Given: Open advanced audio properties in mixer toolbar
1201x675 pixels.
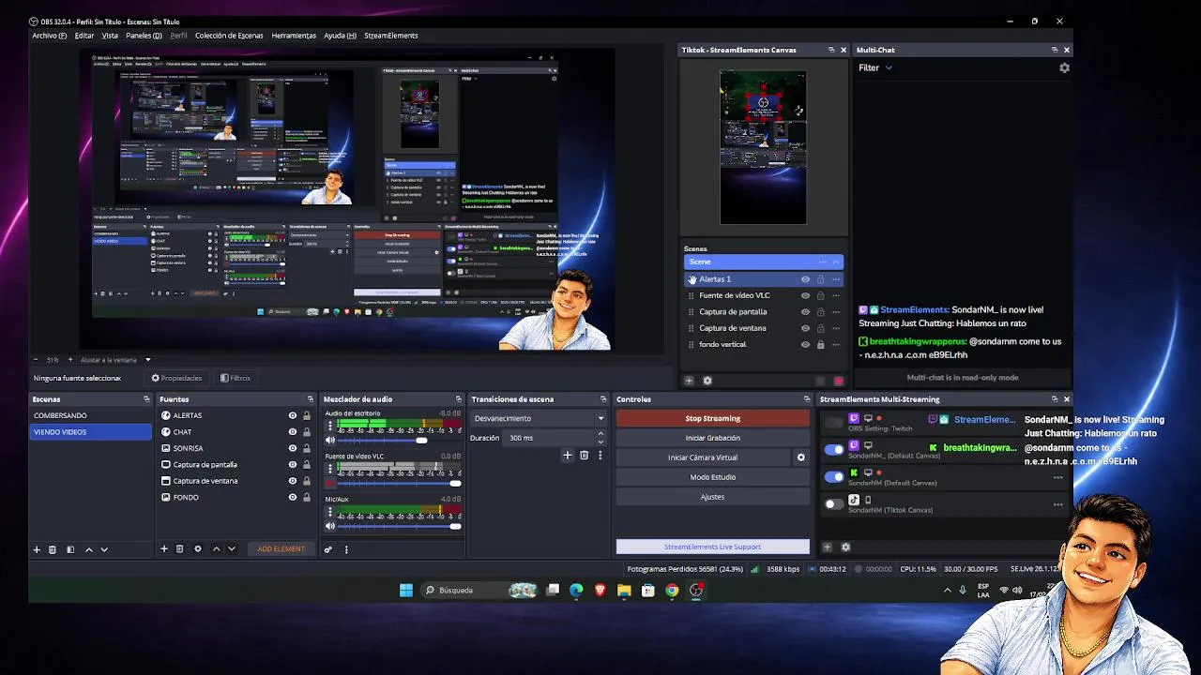Looking at the screenshot, I should pyautogui.click(x=328, y=549).
